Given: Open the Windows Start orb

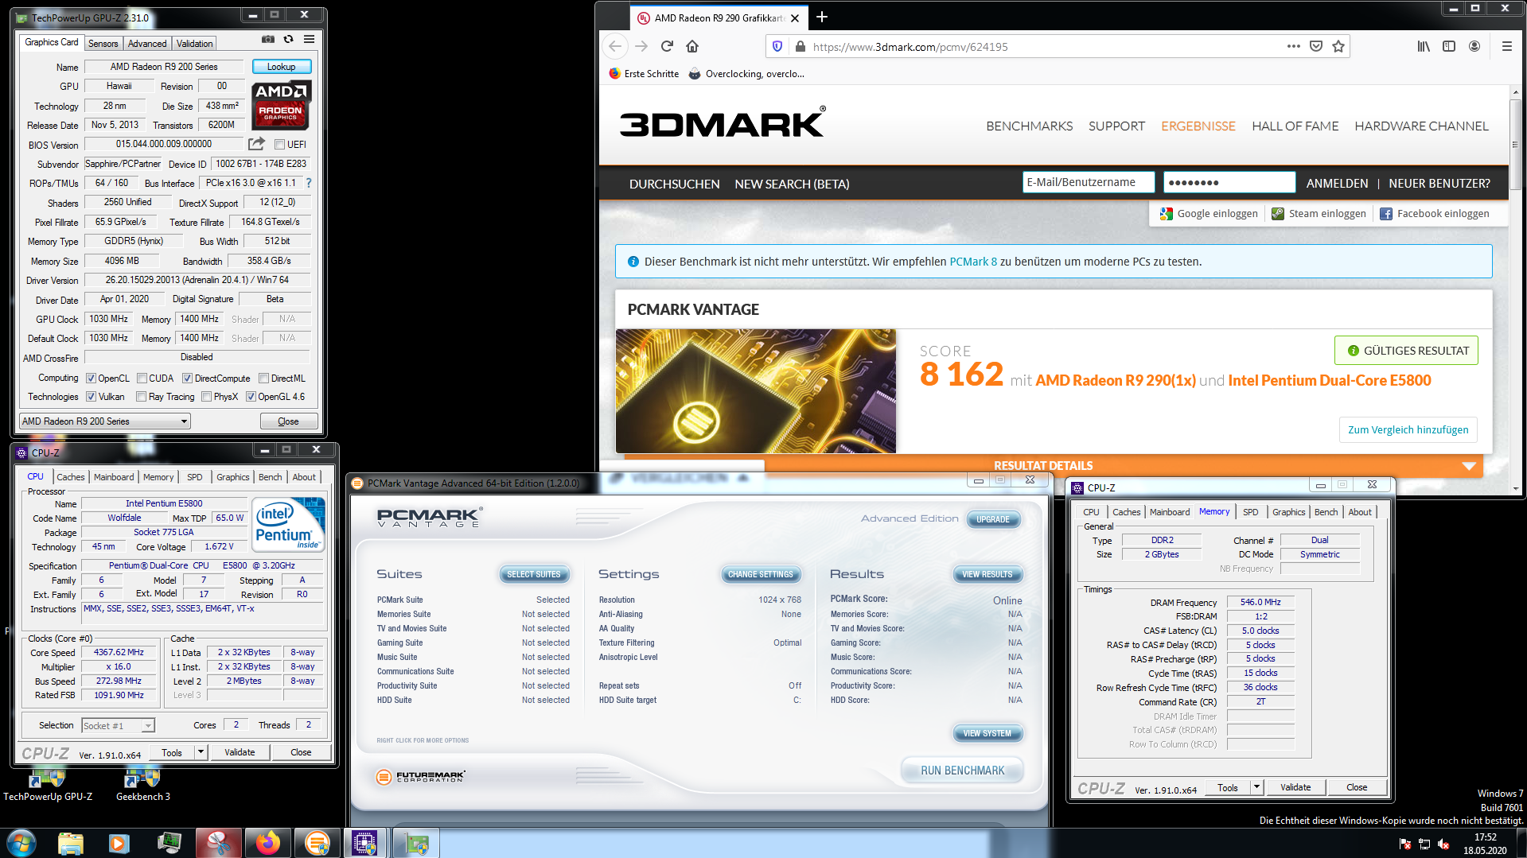Looking at the screenshot, I should click(21, 842).
